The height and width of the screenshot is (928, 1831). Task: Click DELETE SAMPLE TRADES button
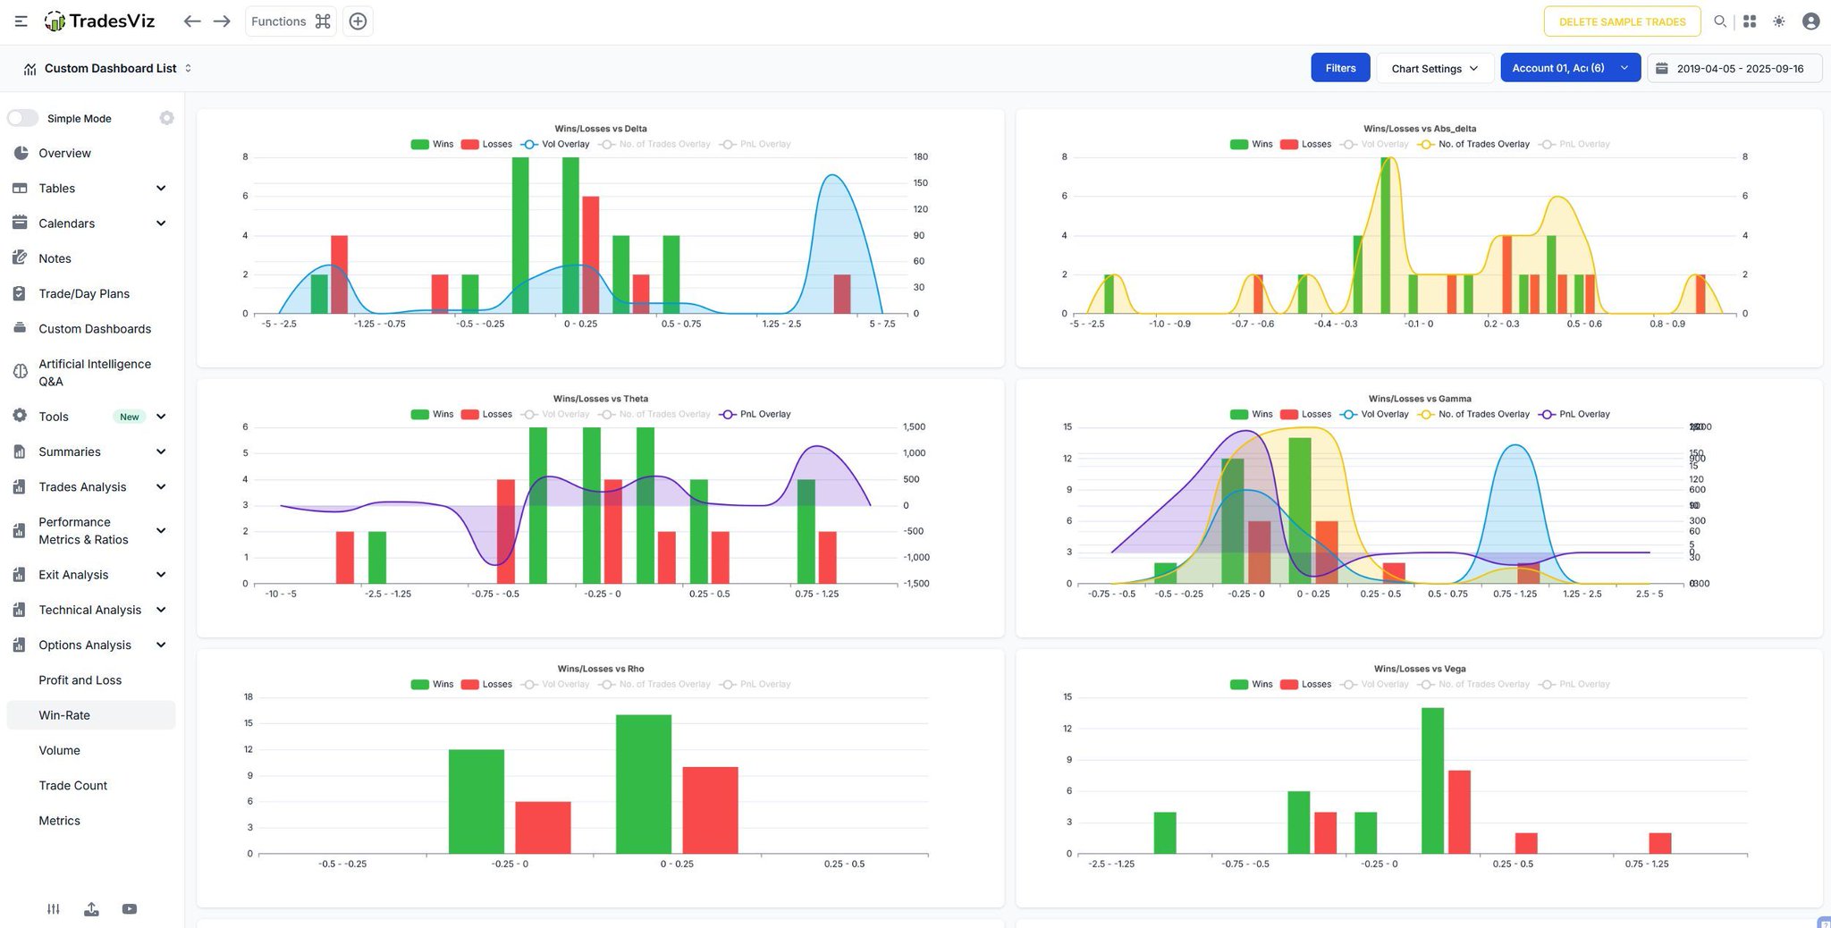[1622, 21]
